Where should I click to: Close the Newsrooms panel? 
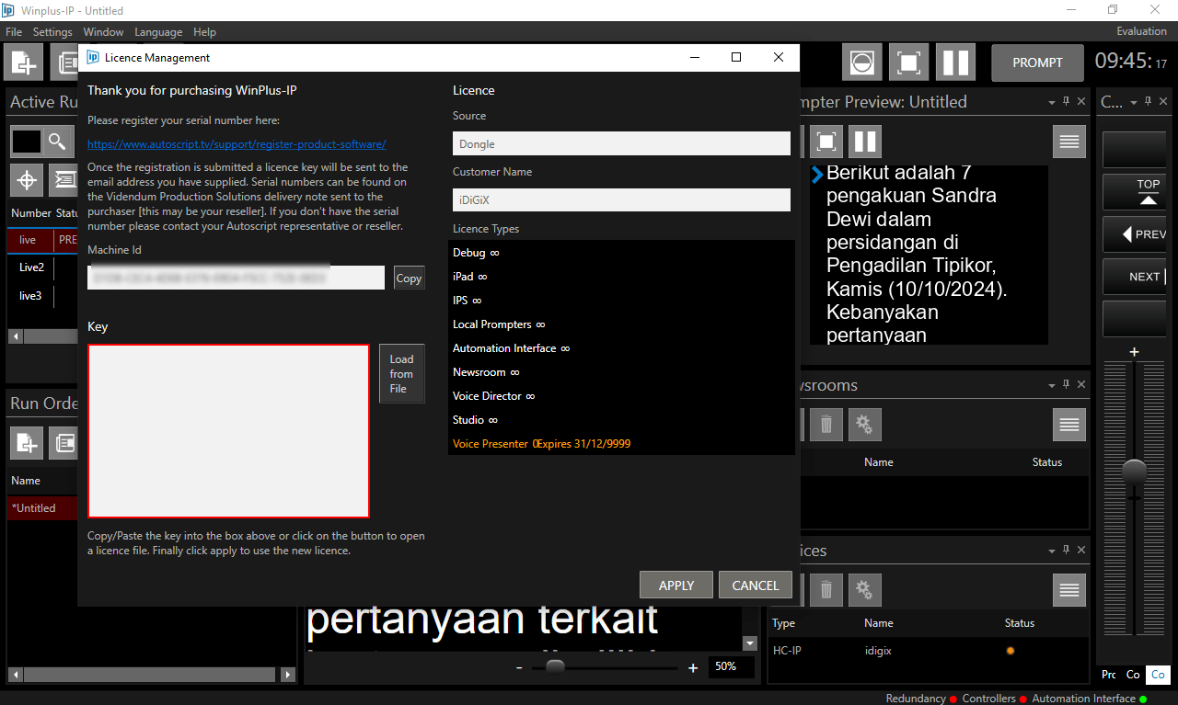click(1081, 384)
